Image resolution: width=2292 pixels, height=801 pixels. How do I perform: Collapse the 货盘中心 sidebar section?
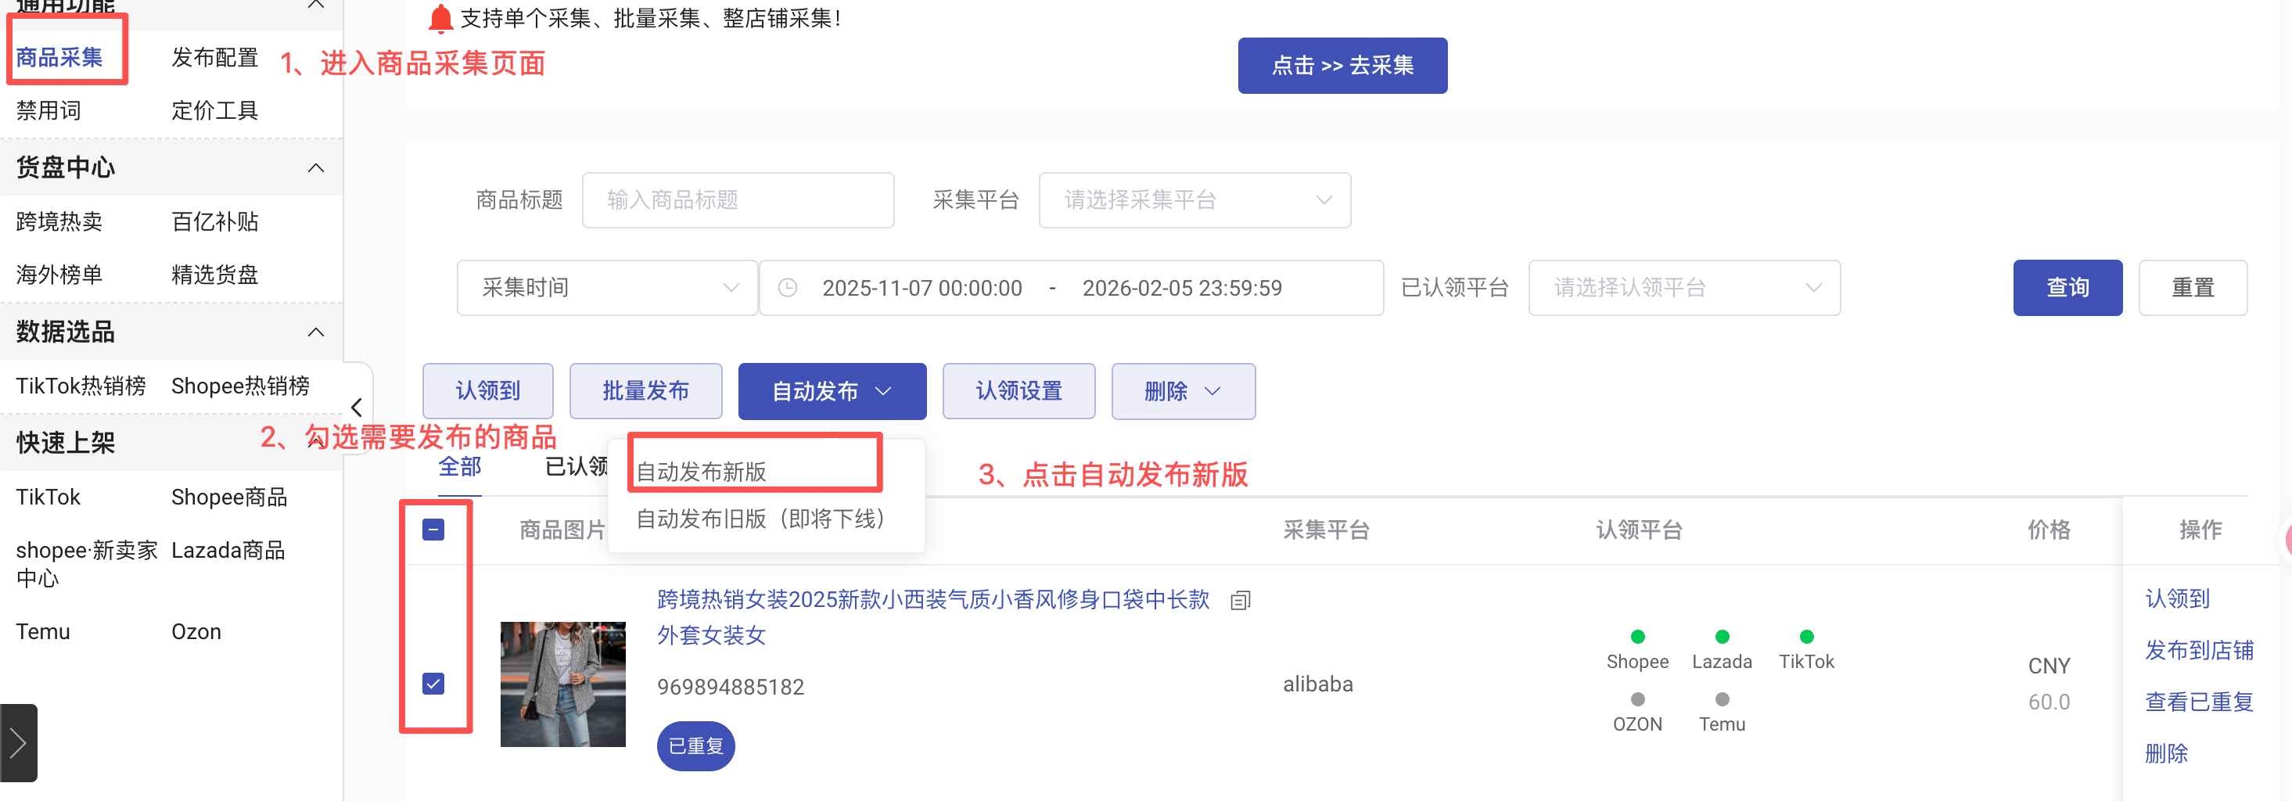[x=316, y=167]
